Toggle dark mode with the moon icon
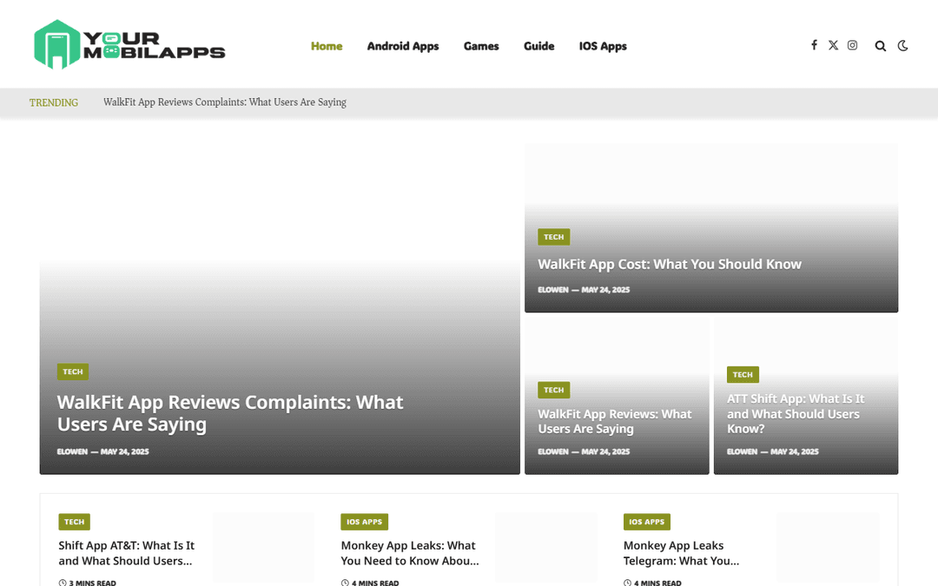Screen dimensions: 938x586 click(x=903, y=46)
